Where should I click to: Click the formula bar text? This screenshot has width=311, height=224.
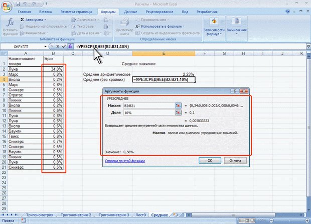pos(102,46)
